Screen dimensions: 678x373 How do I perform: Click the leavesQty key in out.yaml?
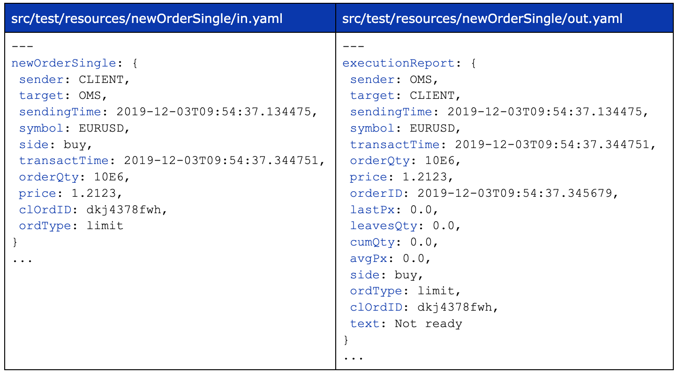(384, 226)
